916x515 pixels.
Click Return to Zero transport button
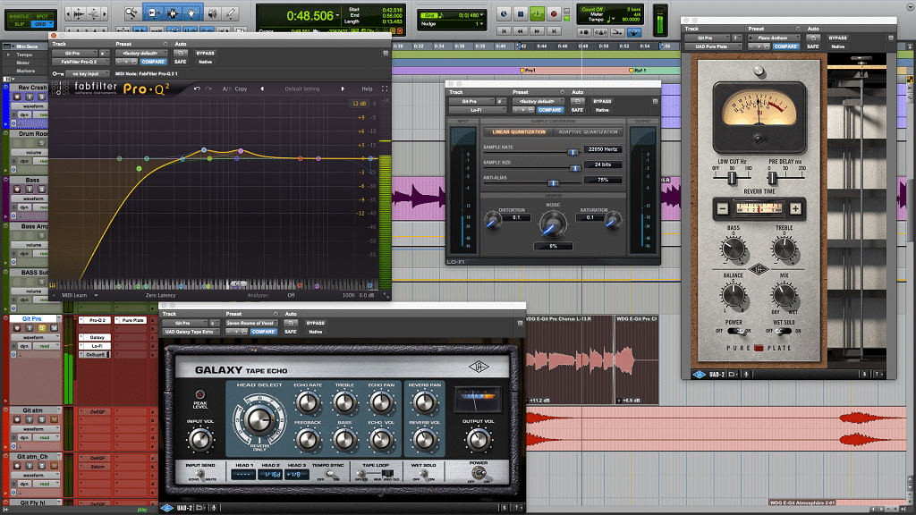coord(504,31)
